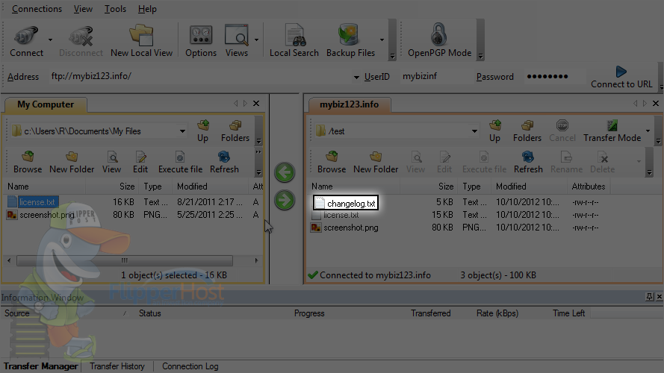Click the Address input field
This screenshot has width=664, height=373.
pyautogui.click(x=200, y=77)
